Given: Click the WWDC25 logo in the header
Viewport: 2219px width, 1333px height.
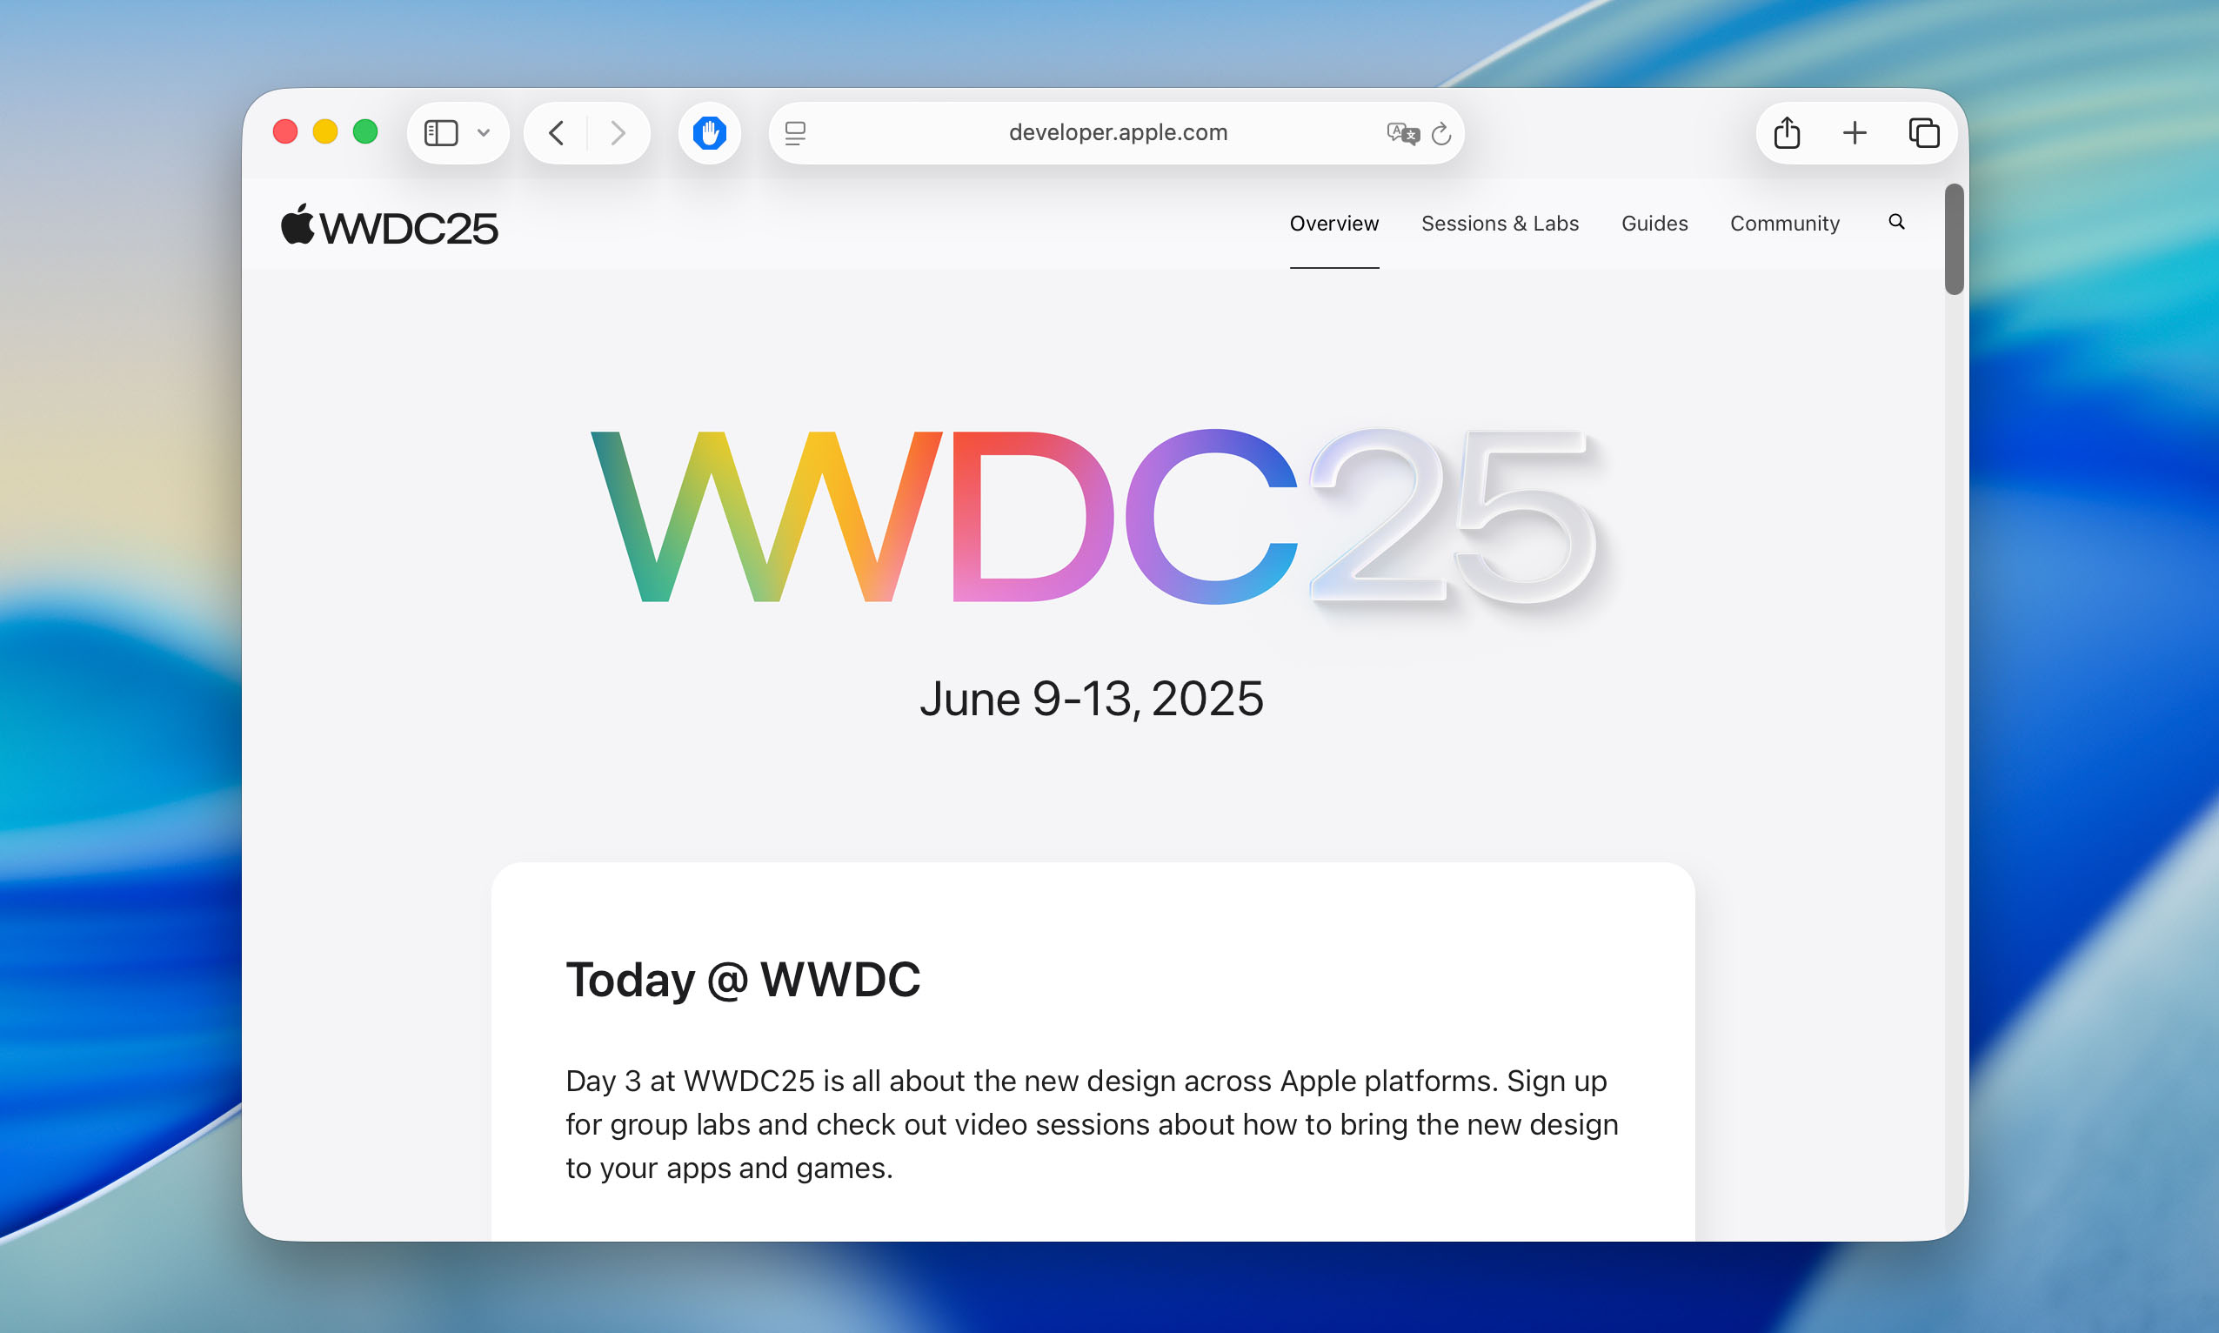Looking at the screenshot, I should point(389,225).
